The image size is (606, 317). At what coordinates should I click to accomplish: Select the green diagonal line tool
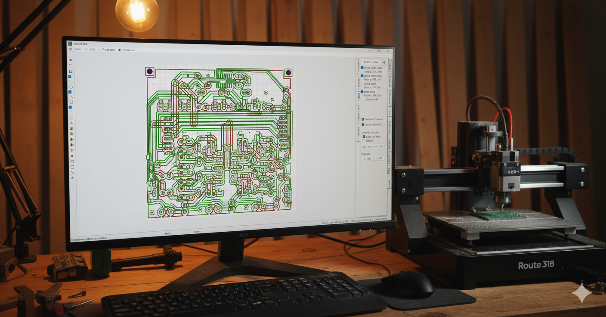pyautogui.click(x=71, y=81)
